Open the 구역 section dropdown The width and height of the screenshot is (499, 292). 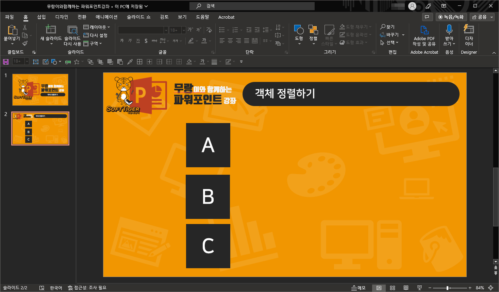coord(93,44)
